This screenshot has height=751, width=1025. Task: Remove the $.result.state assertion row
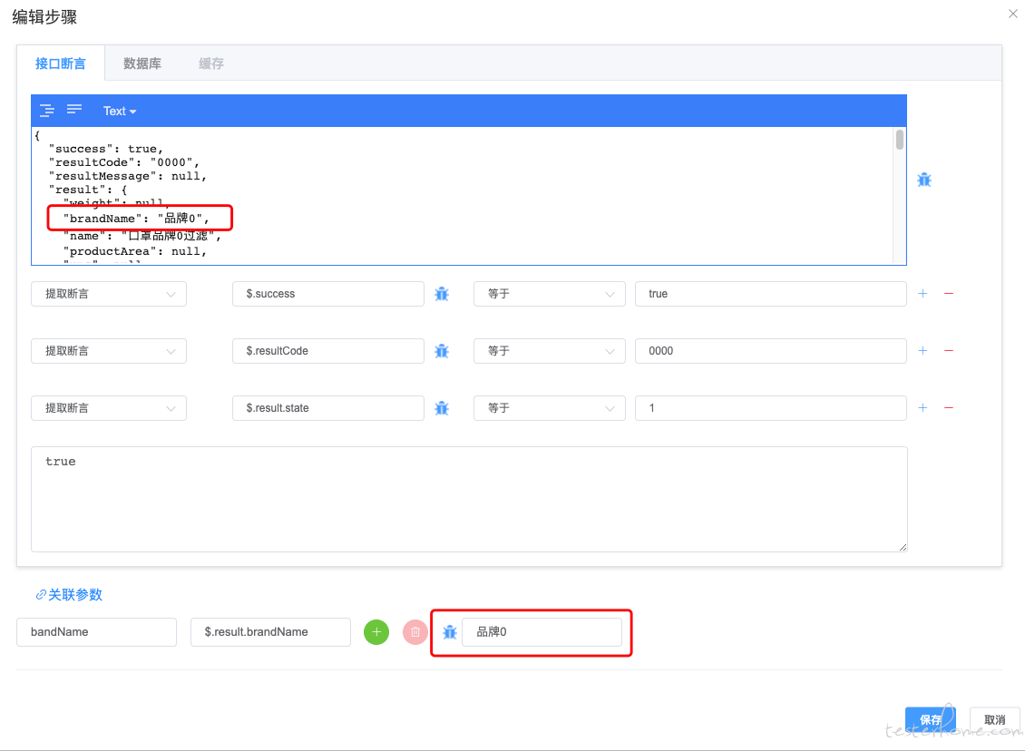[949, 407]
